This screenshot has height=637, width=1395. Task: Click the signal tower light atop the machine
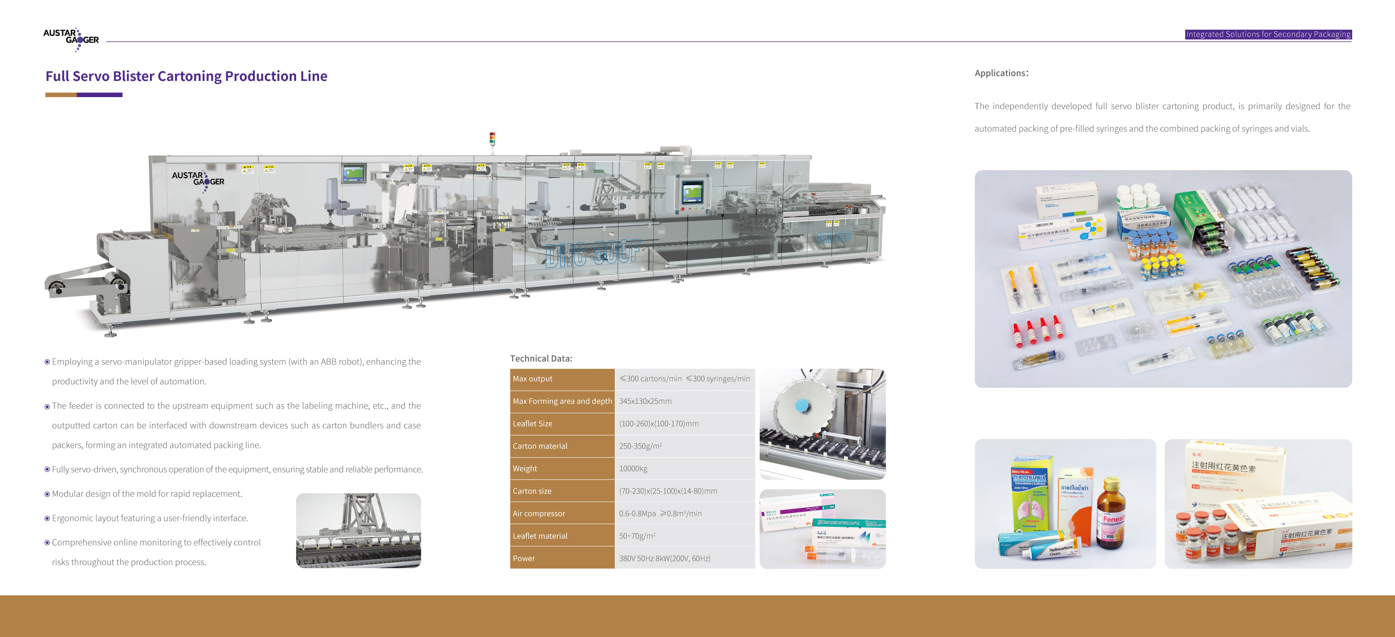click(492, 138)
